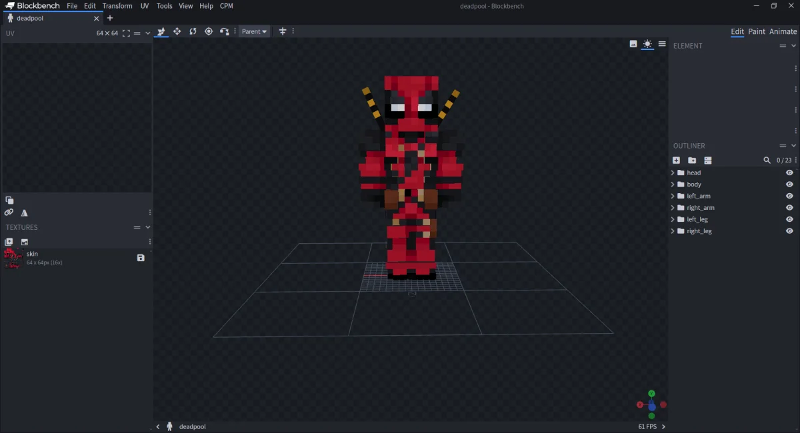Screen dimensions: 800x433
Task: Expand the right_arm group
Action: 672,208
